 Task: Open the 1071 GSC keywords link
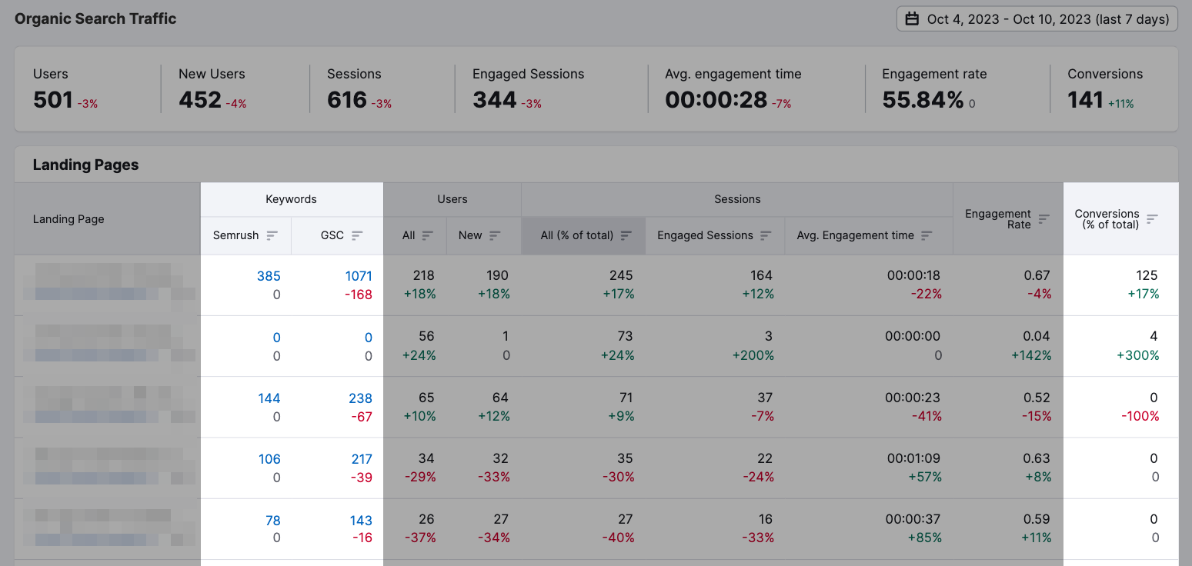click(359, 275)
